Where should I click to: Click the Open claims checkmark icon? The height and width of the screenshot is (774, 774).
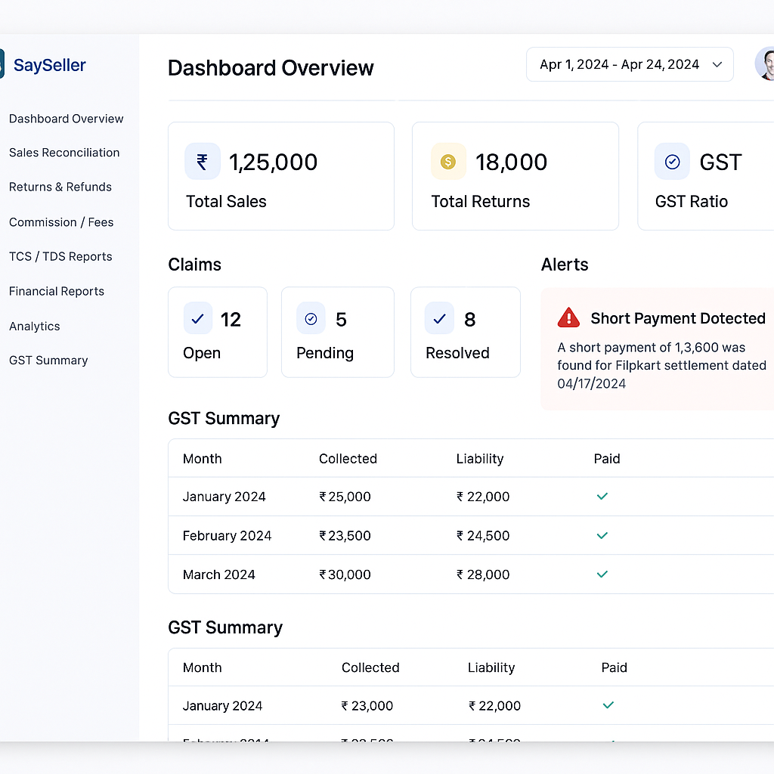(x=198, y=319)
